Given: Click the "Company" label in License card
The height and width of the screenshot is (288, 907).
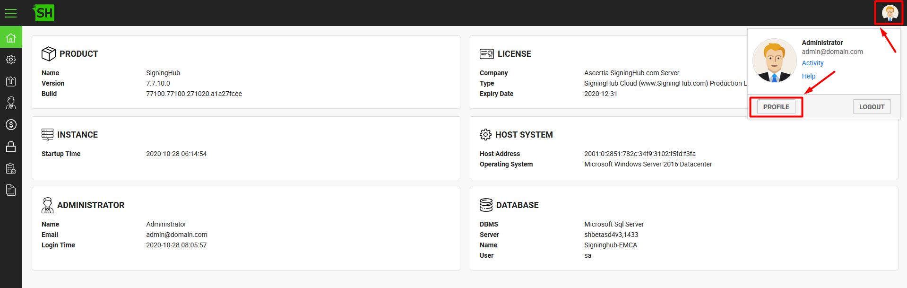Looking at the screenshot, I should point(494,73).
